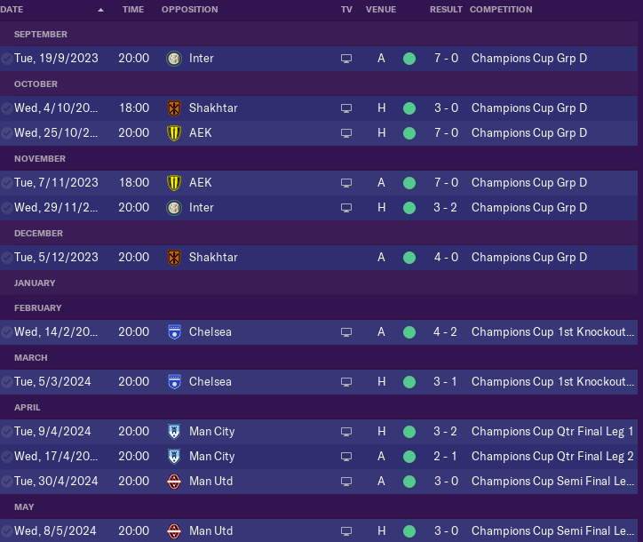Viewport: 643px width, 542px height.
Task: Click the AEK badge in the 7/11/2023 fixture
Action: (174, 183)
